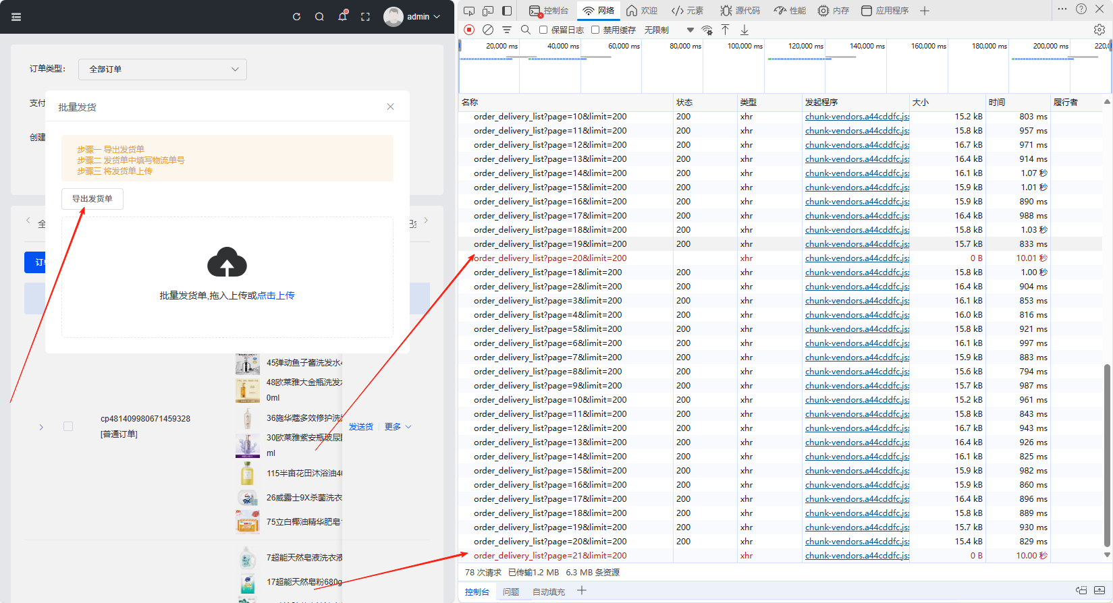This screenshot has width=1113, height=603.
Task: Click the DevTools help question icon
Action: 1081,9
